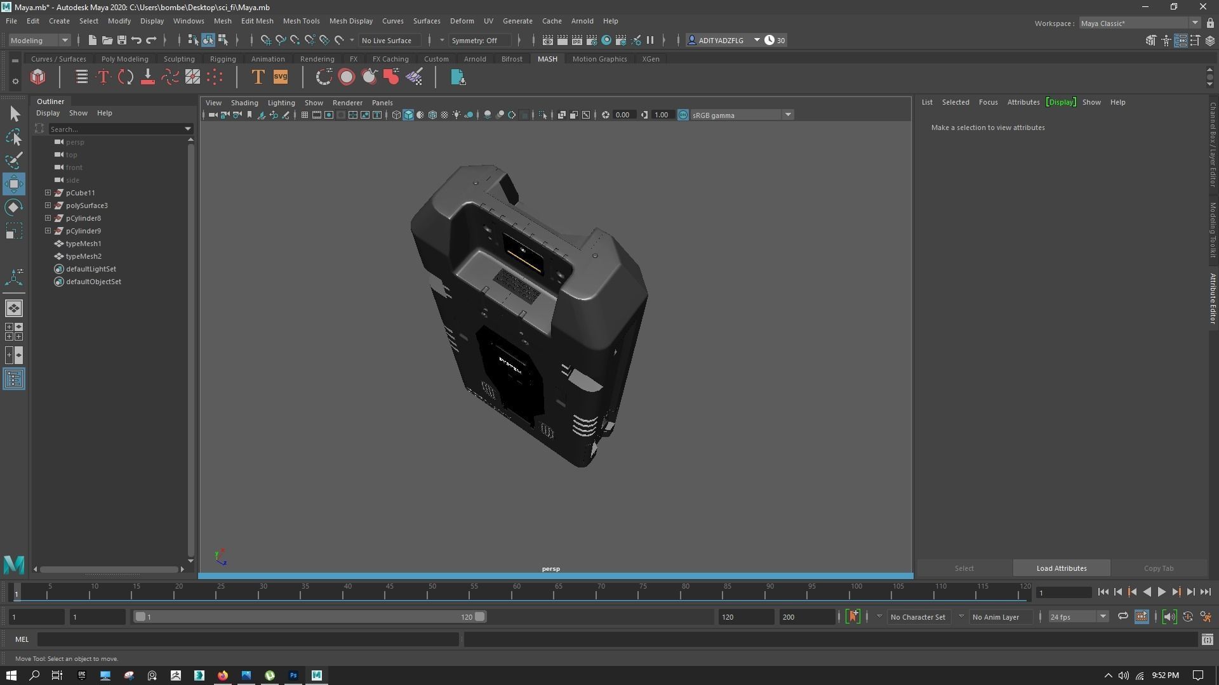Click the Focus menu in Attribute Editor
This screenshot has height=685, width=1219.
coord(988,102)
